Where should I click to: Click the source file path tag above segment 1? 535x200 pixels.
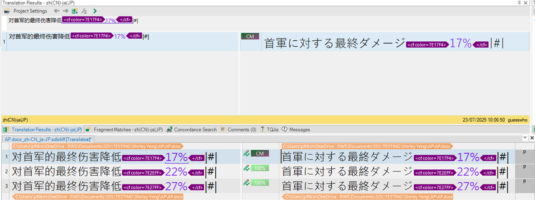point(97,146)
